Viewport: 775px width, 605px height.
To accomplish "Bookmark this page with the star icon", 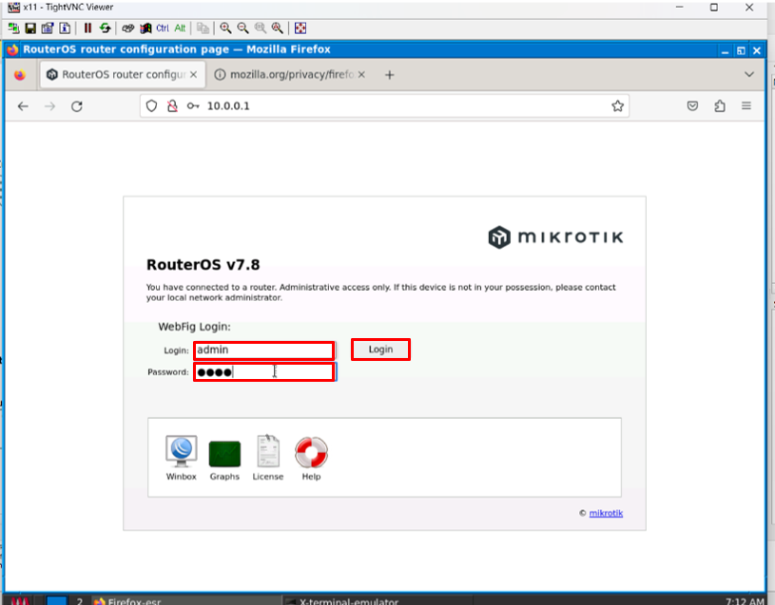I will (617, 106).
